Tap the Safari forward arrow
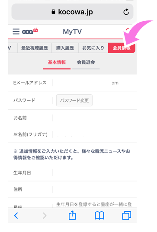The image size is (157, 232). pyautogui.click(x=45, y=216)
